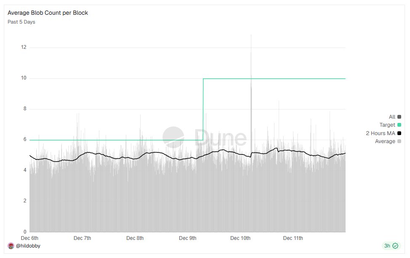Viewport: 410px width, 258px height.
Task: Click the 3h last-refreshed badge text
Action: pyautogui.click(x=387, y=246)
